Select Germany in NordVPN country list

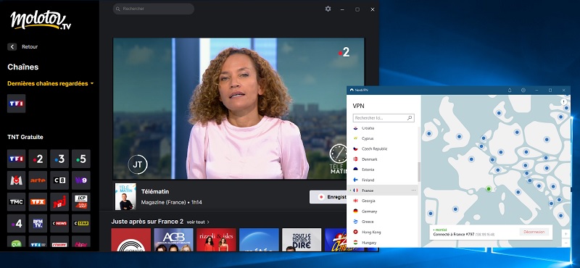[x=382, y=212]
